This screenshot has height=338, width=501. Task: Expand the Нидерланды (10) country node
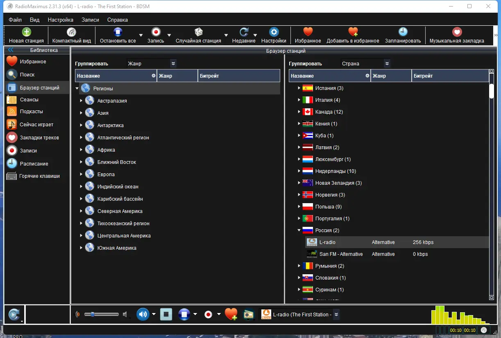click(x=299, y=171)
